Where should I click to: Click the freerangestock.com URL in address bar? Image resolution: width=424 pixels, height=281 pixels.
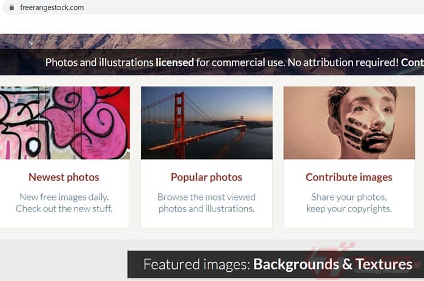[52, 8]
